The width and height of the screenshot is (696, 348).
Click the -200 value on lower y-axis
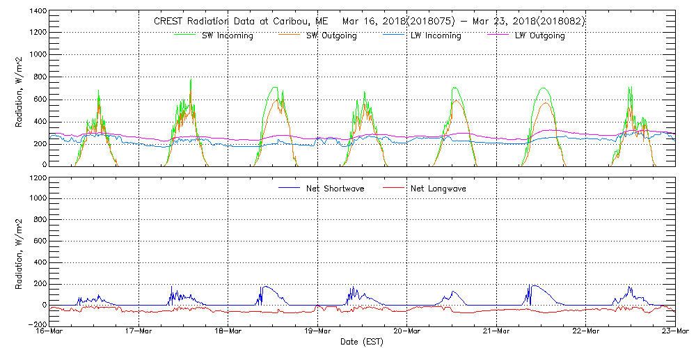(35, 325)
